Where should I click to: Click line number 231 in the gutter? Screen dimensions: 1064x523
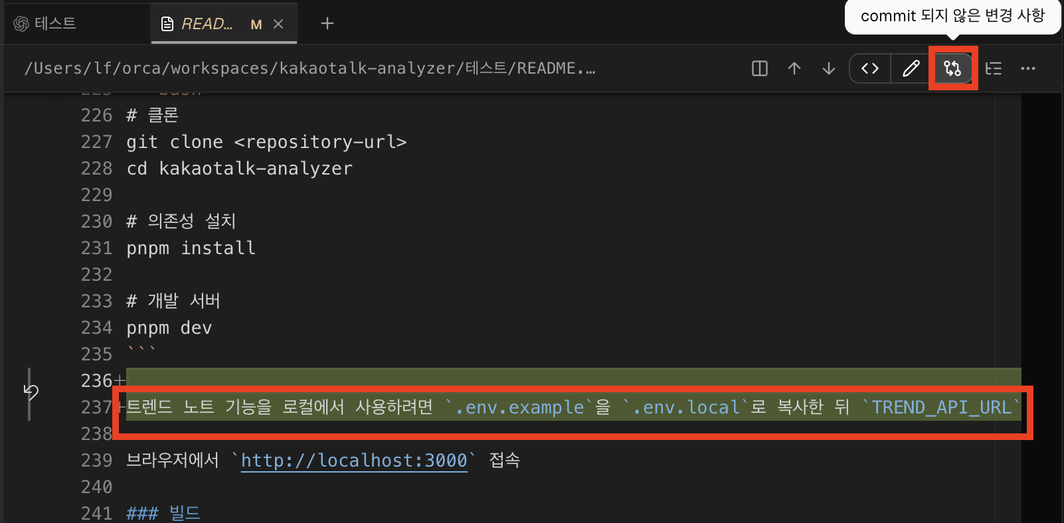click(97, 248)
